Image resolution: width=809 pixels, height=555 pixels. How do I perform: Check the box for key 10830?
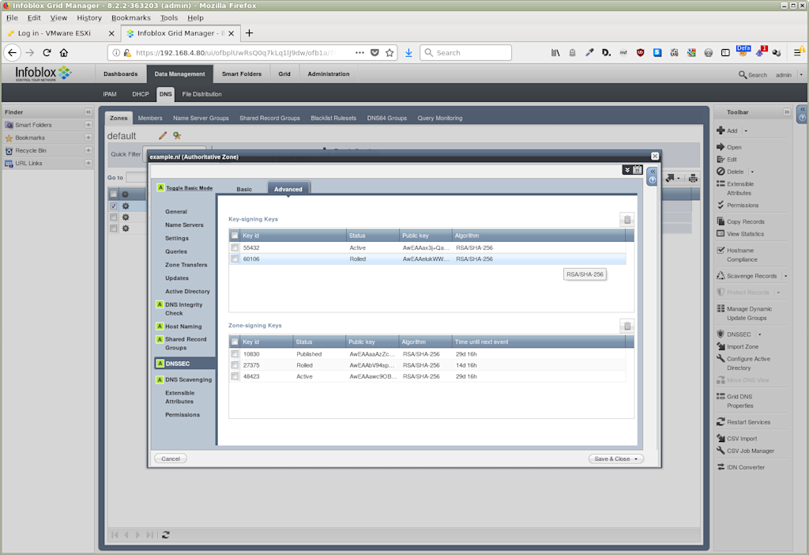click(235, 354)
